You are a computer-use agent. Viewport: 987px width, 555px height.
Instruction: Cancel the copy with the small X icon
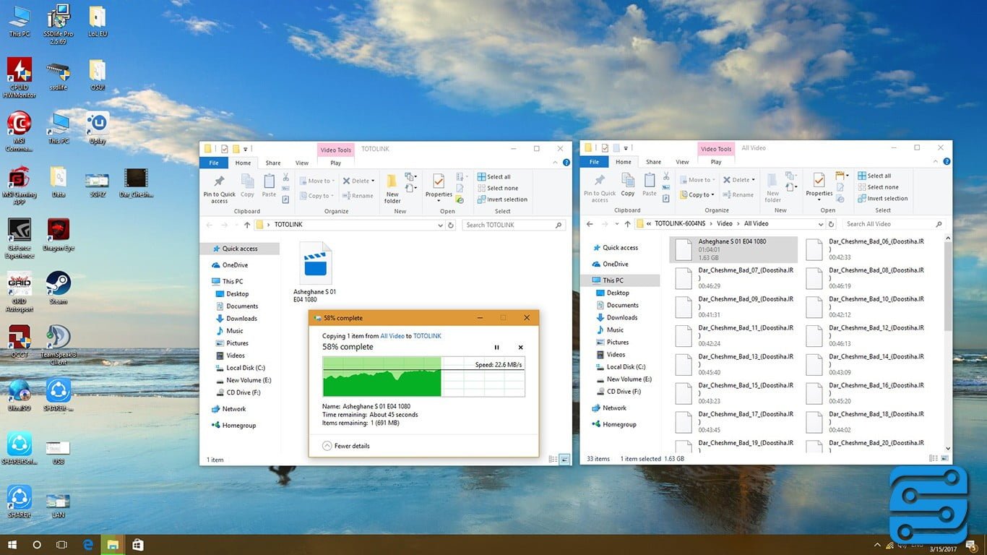520,348
